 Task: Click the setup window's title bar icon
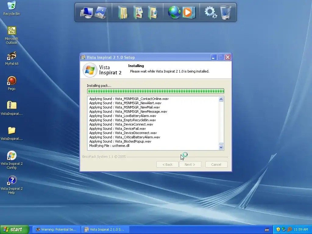pos(83,57)
